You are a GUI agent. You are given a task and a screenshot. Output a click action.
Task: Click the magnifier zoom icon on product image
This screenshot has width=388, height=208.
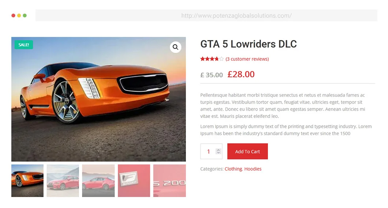[175, 47]
